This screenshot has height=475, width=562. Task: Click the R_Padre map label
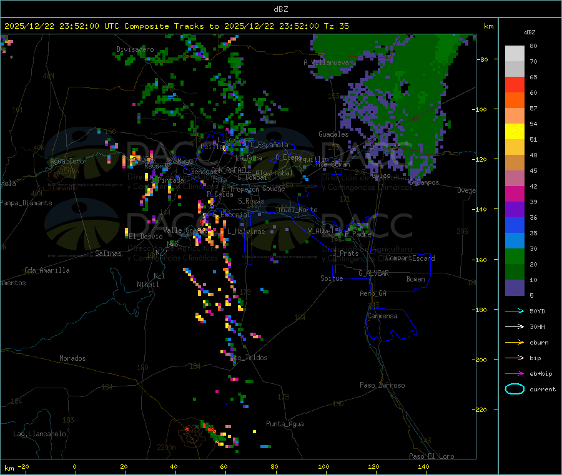tap(358, 234)
